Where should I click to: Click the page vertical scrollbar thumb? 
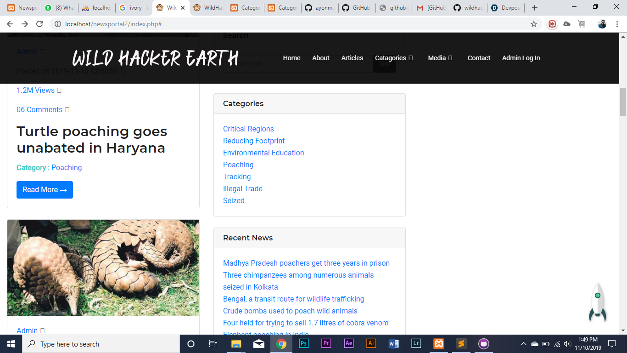(623, 102)
